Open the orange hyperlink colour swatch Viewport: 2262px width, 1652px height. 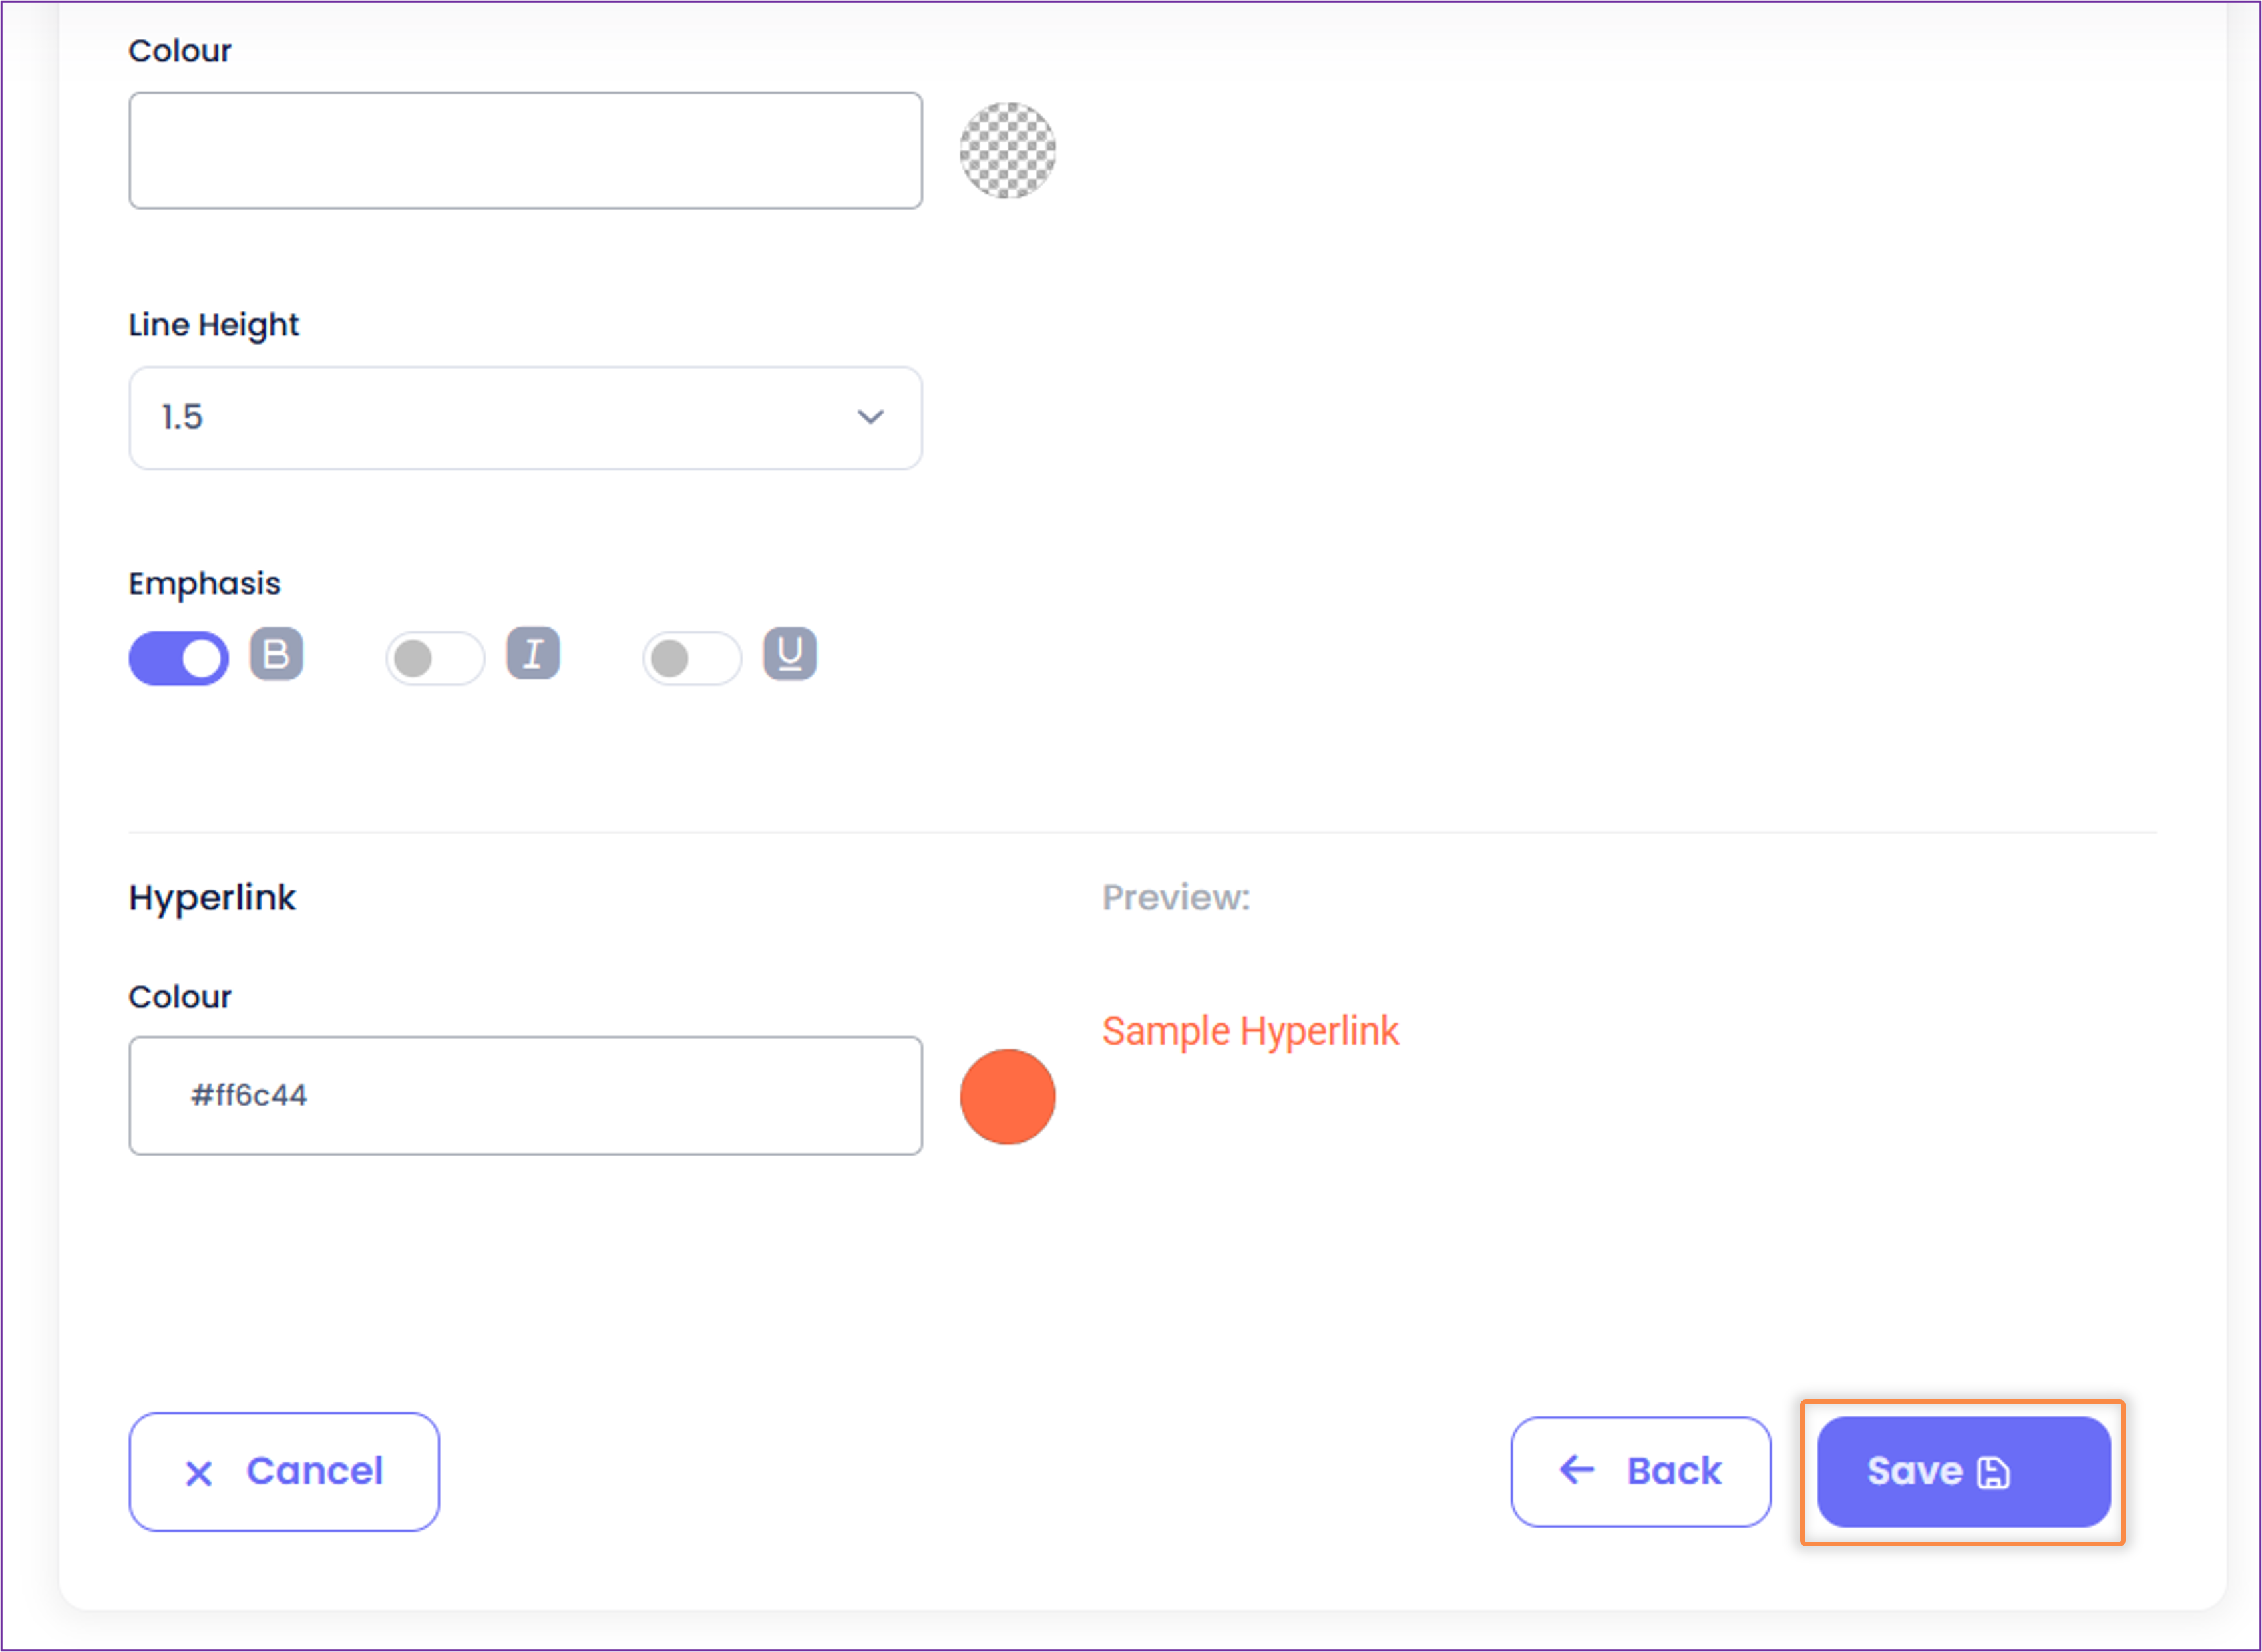pos(1008,1097)
